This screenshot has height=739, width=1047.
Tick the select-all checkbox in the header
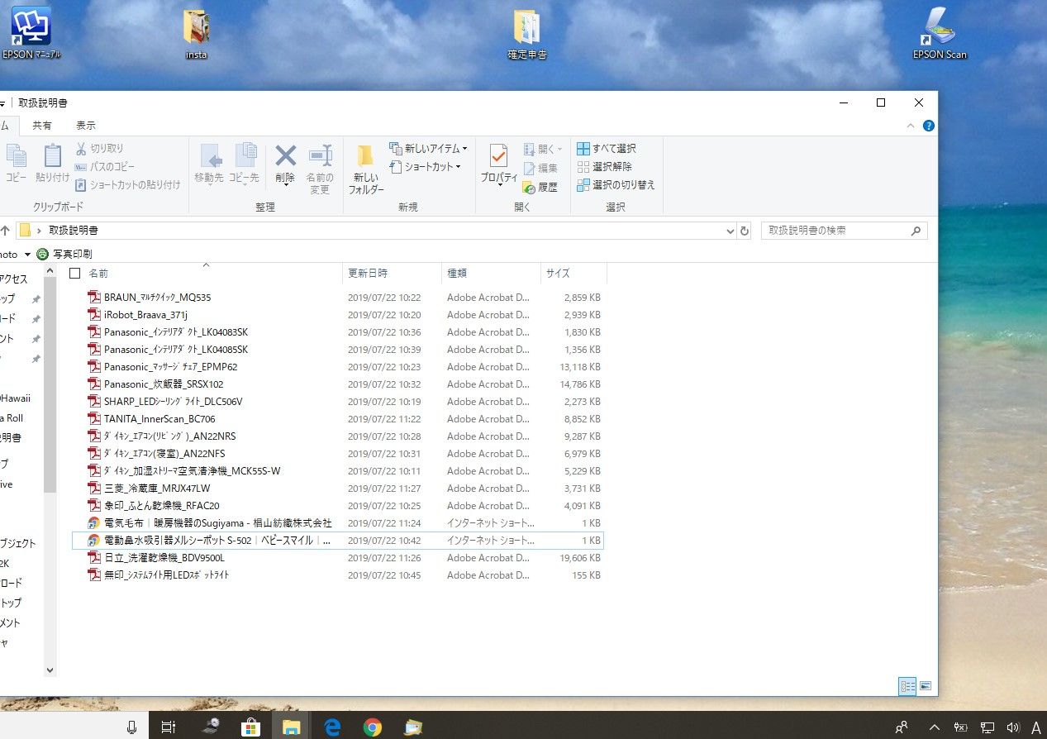click(x=75, y=273)
